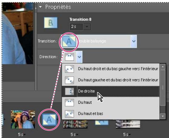The height and width of the screenshot is (138, 169).
Task: Click icon beside Du haut droit option
Action: coord(70,69)
